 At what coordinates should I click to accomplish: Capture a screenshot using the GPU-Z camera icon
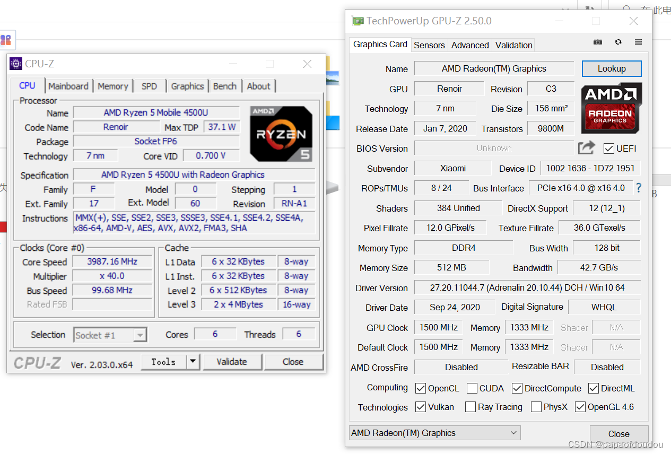[597, 42]
